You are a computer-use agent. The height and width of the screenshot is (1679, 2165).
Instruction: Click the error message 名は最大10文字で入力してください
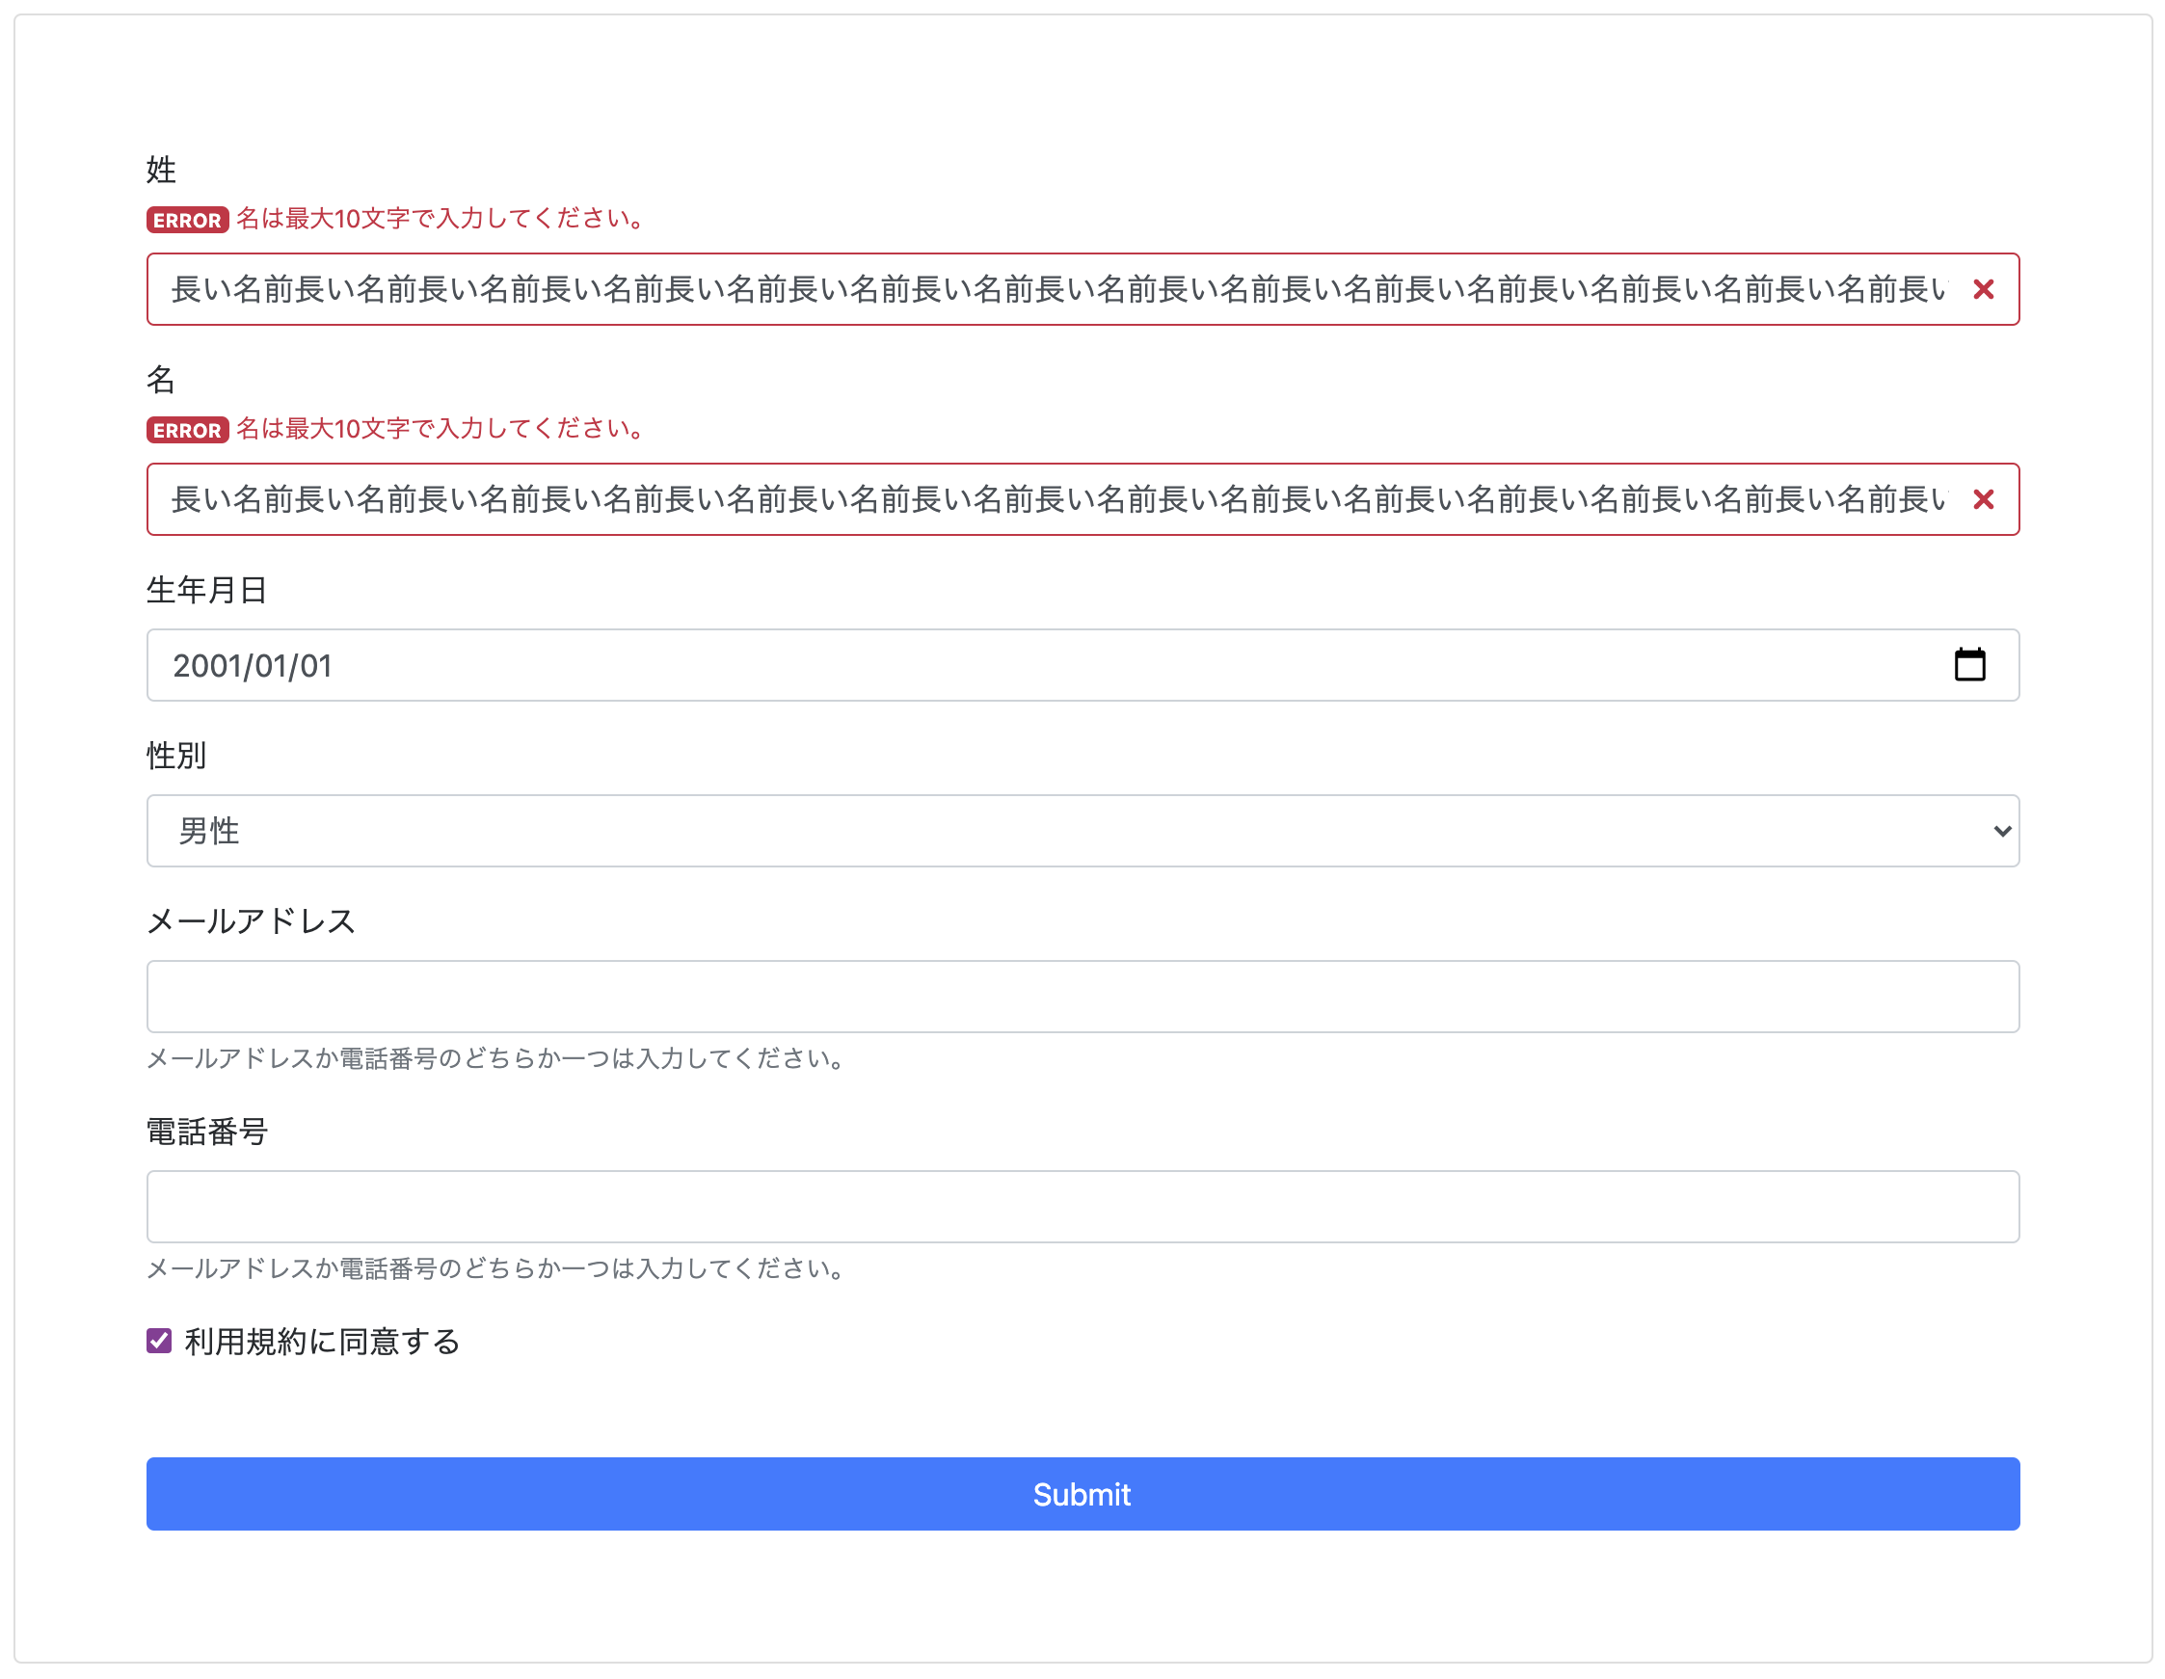point(440,429)
